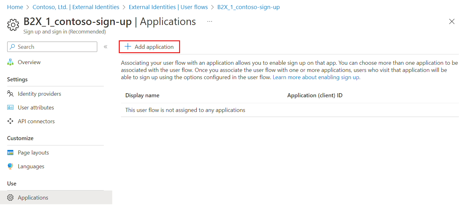Select the Overview org-chart icon

pos(10,62)
